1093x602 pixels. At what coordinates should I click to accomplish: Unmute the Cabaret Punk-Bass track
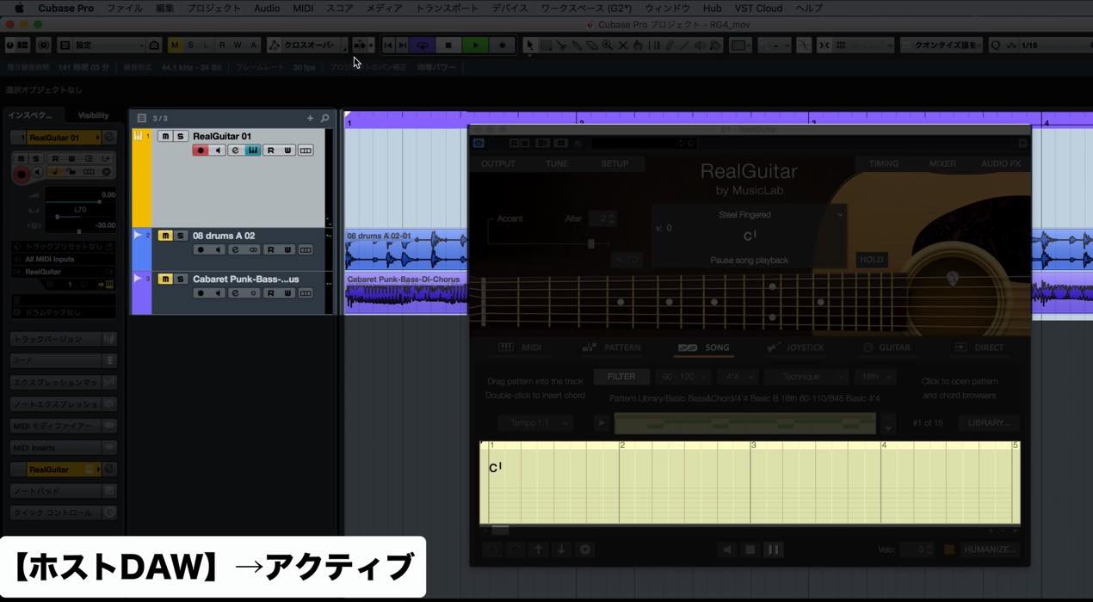coord(165,279)
